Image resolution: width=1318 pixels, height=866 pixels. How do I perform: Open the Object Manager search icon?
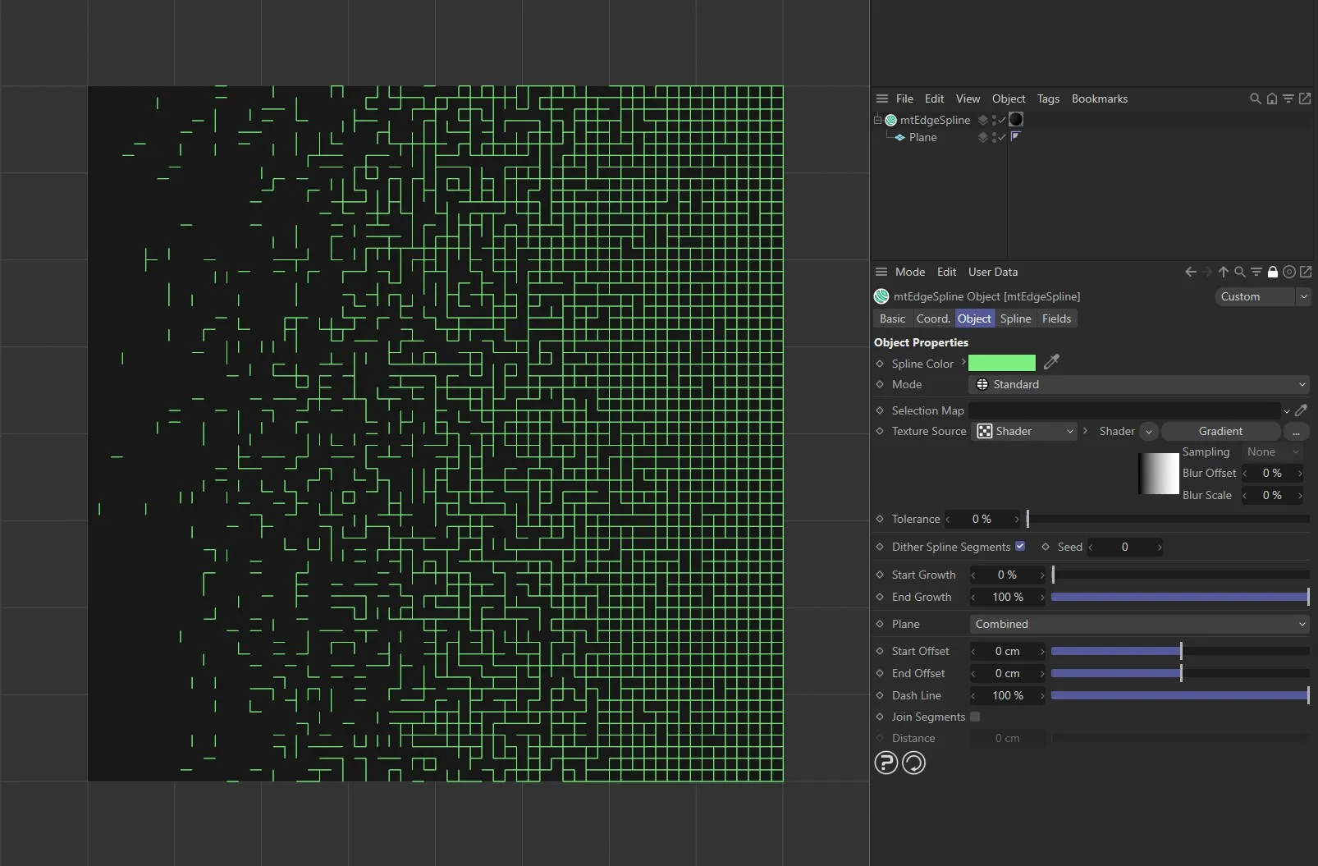pos(1255,99)
